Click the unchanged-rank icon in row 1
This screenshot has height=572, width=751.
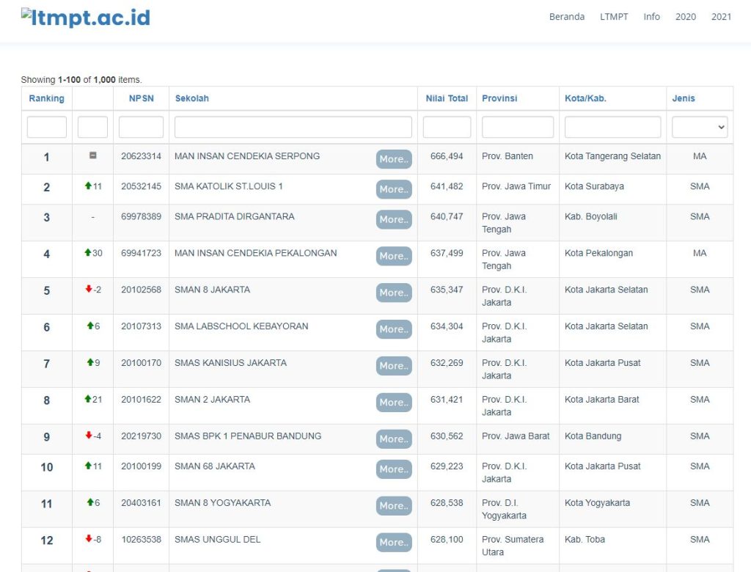[93, 155]
